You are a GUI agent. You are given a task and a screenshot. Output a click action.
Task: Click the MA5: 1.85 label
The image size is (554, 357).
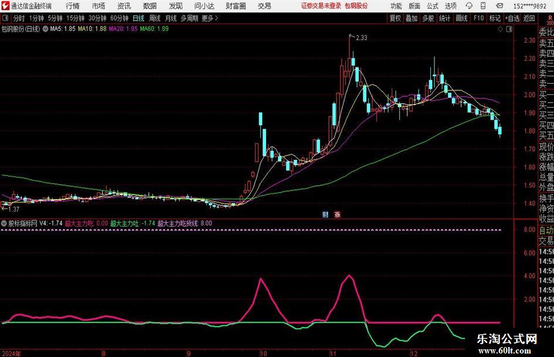[x=63, y=29]
